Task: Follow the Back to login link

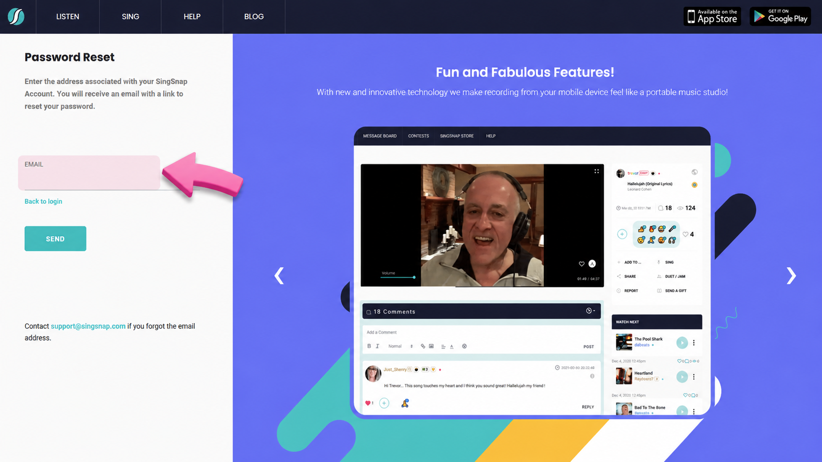Action: 43,201
